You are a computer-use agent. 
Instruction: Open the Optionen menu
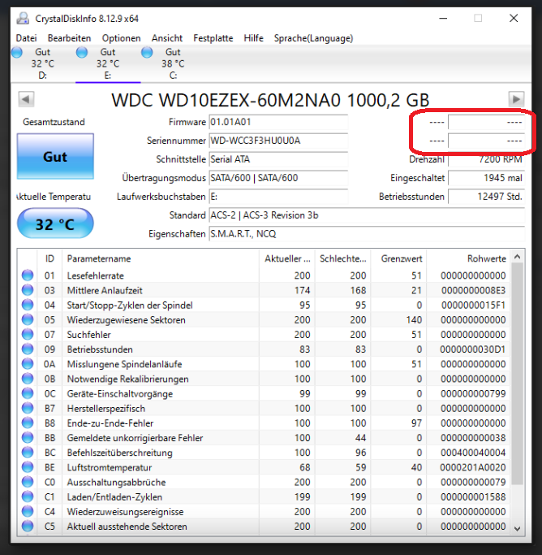click(121, 38)
